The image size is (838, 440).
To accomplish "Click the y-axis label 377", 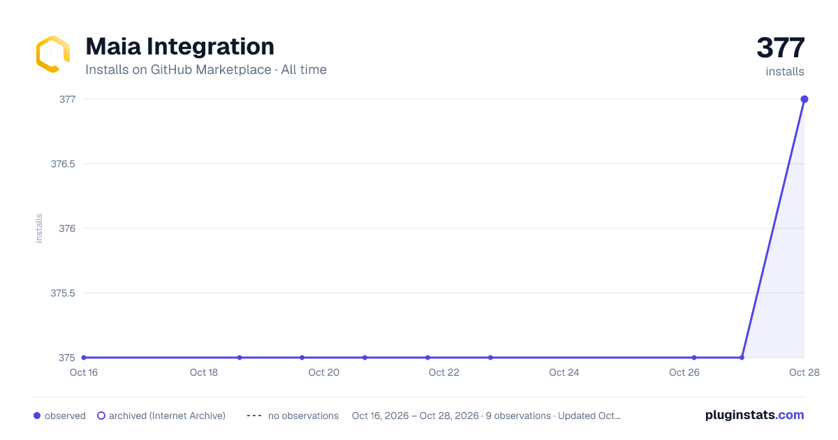I will click(x=68, y=99).
